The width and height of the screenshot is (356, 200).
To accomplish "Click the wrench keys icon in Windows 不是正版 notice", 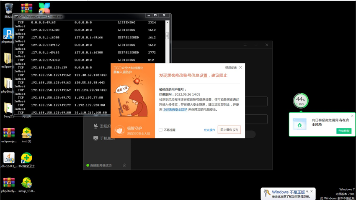I will pyautogui.click(x=267, y=193).
